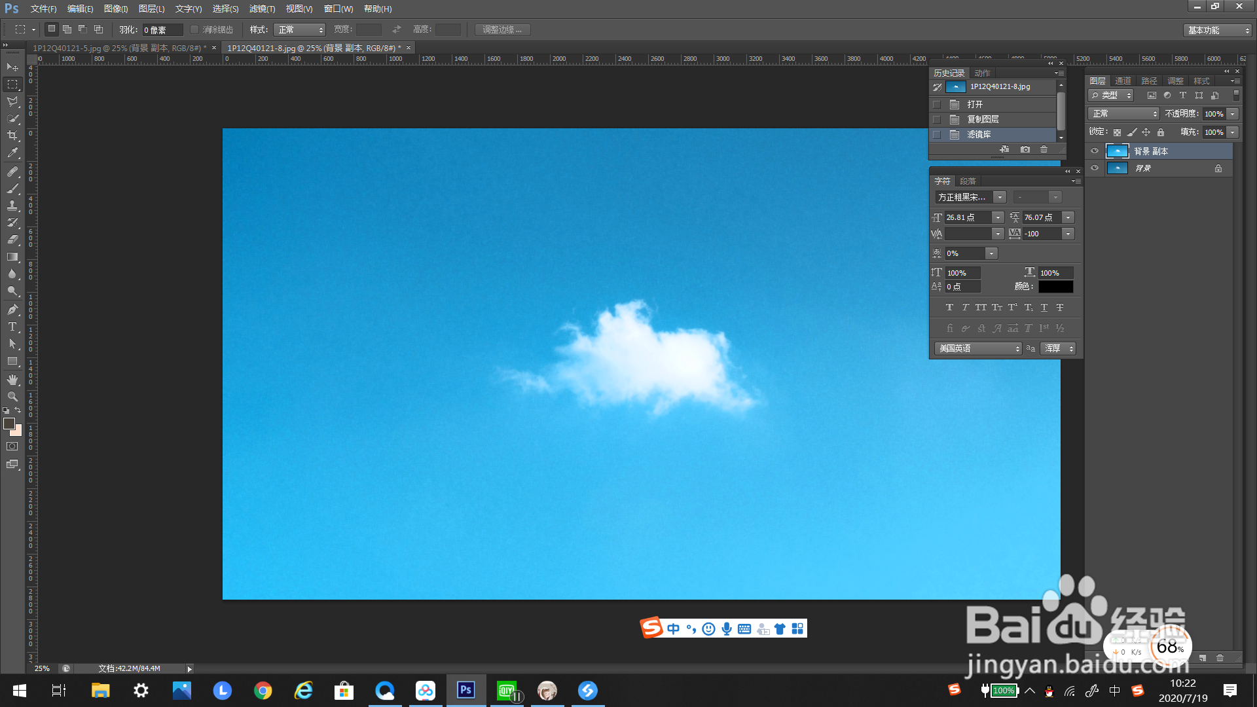Expand the 美国英语 language dropdown

tap(978, 349)
